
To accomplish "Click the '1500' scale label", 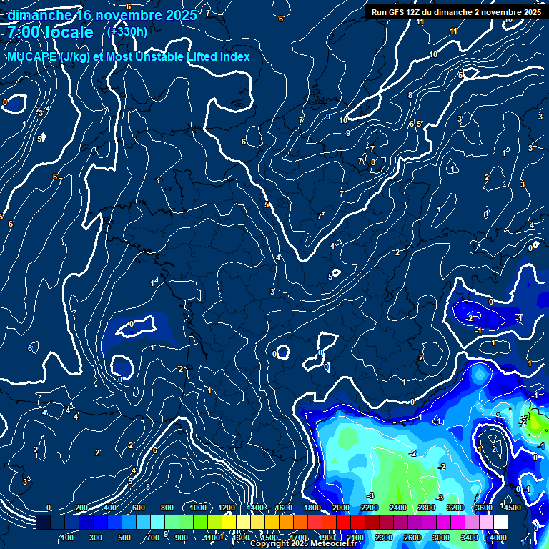I will (269, 538).
